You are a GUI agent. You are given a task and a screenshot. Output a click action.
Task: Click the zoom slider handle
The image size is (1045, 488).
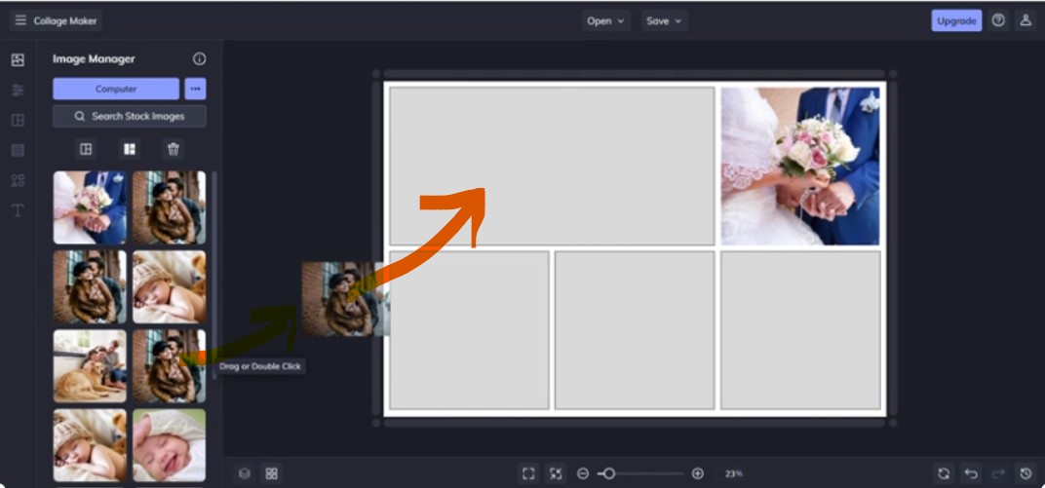click(608, 473)
